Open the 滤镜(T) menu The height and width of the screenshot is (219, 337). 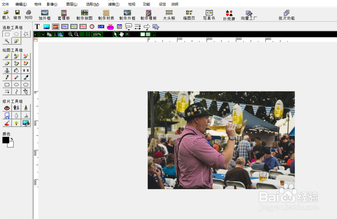pyautogui.click(x=114, y=4)
